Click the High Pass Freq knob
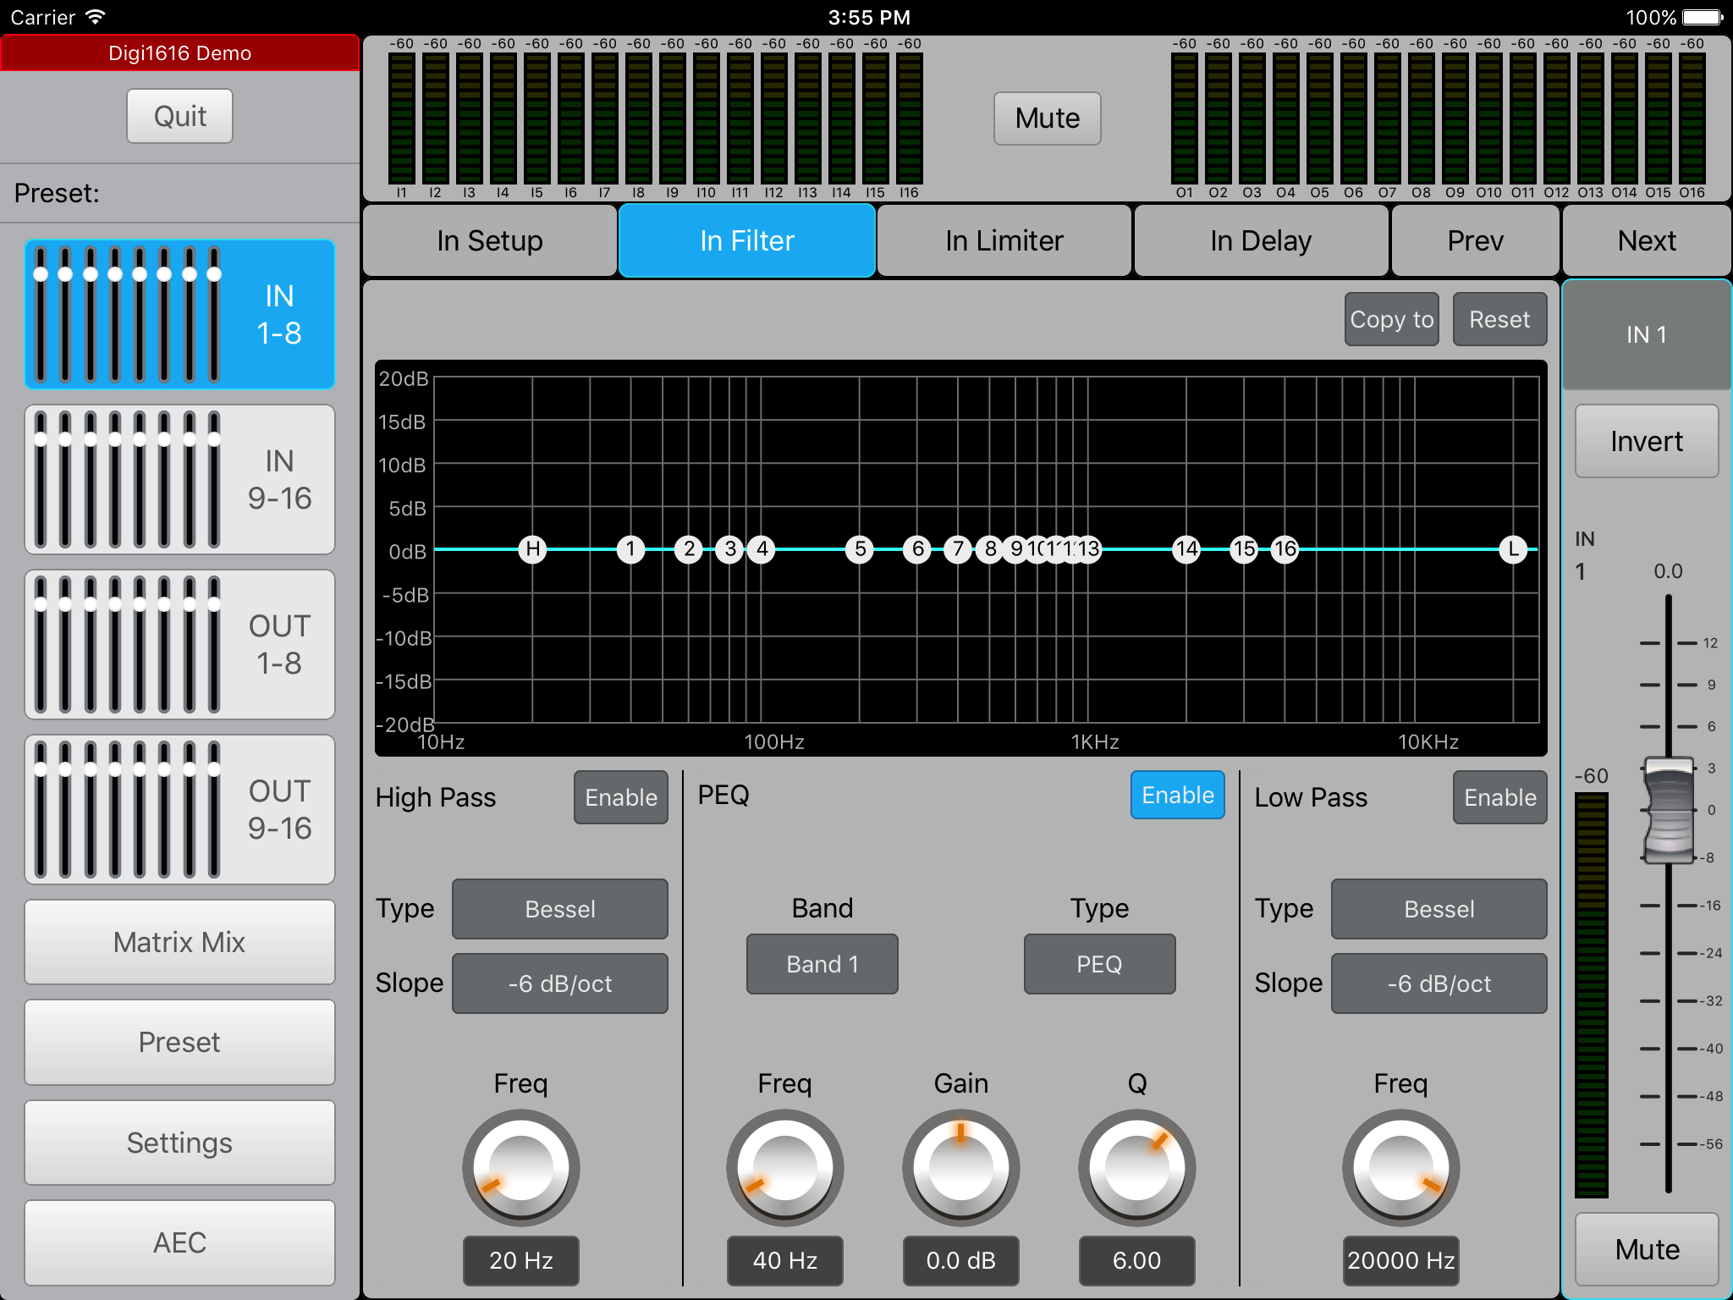 tap(520, 1168)
